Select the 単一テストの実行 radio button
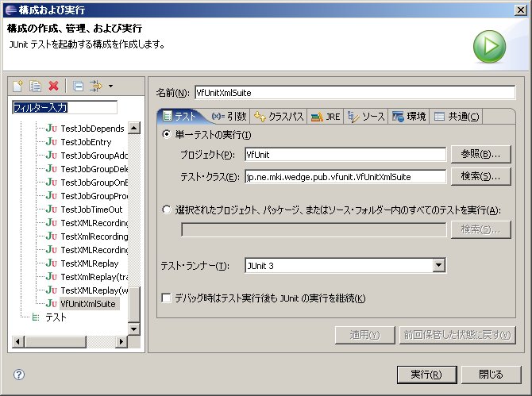The width and height of the screenshot is (532, 396). (x=166, y=134)
